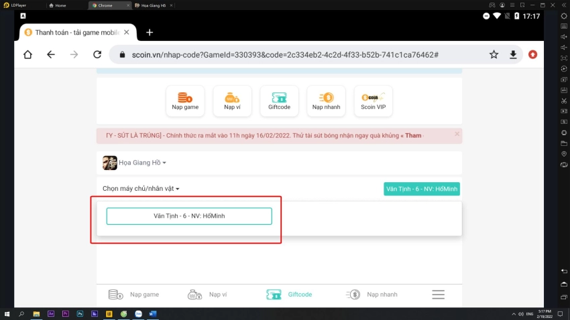570x320 pixels.
Task: Click Android back button in LDPlayer sidebar
Action: coord(564,271)
